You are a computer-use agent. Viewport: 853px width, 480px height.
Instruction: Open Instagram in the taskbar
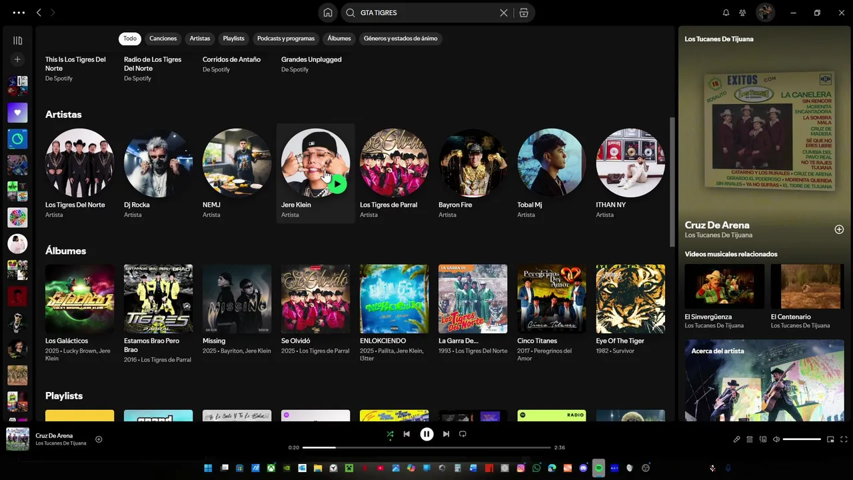tap(520, 468)
